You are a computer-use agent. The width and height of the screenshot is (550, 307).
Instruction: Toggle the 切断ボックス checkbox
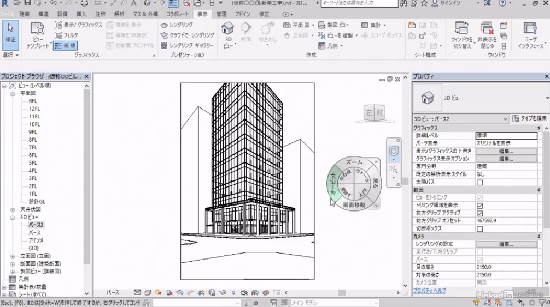pyautogui.click(x=479, y=229)
